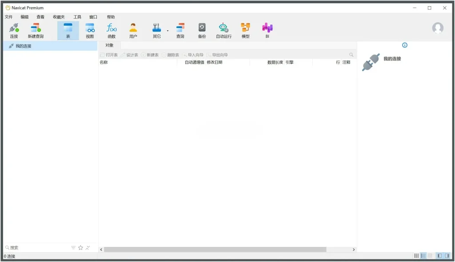Switch to detail view in status bar
This screenshot has height=262, width=455.
click(430, 256)
